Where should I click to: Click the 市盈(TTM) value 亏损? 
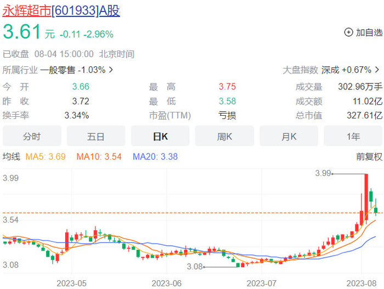227,115
